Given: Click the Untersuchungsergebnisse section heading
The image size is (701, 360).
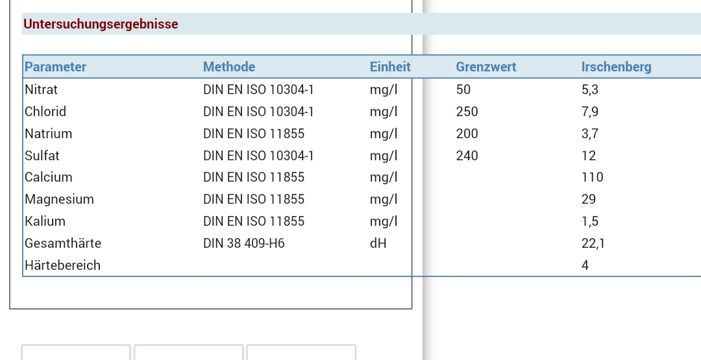Looking at the screenshot, I should [x=101, y=25].
